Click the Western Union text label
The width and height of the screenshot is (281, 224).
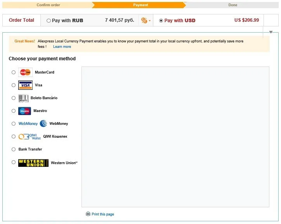pos(63,163)
